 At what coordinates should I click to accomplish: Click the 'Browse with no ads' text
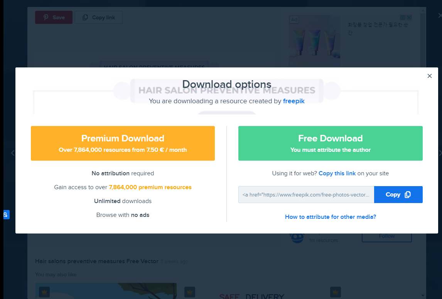pyautogui.click(x=123, y=215)
